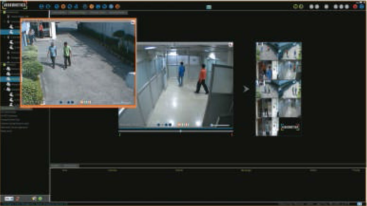The height and width of the screenshot is (206, 367).
Task: Close the orange-bordered outdoor camera window
Action: coord(133,22)
